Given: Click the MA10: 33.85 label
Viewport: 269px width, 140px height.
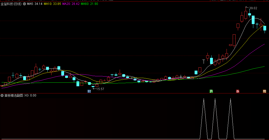Looking at the screenshot, I should tap(52, 4).
